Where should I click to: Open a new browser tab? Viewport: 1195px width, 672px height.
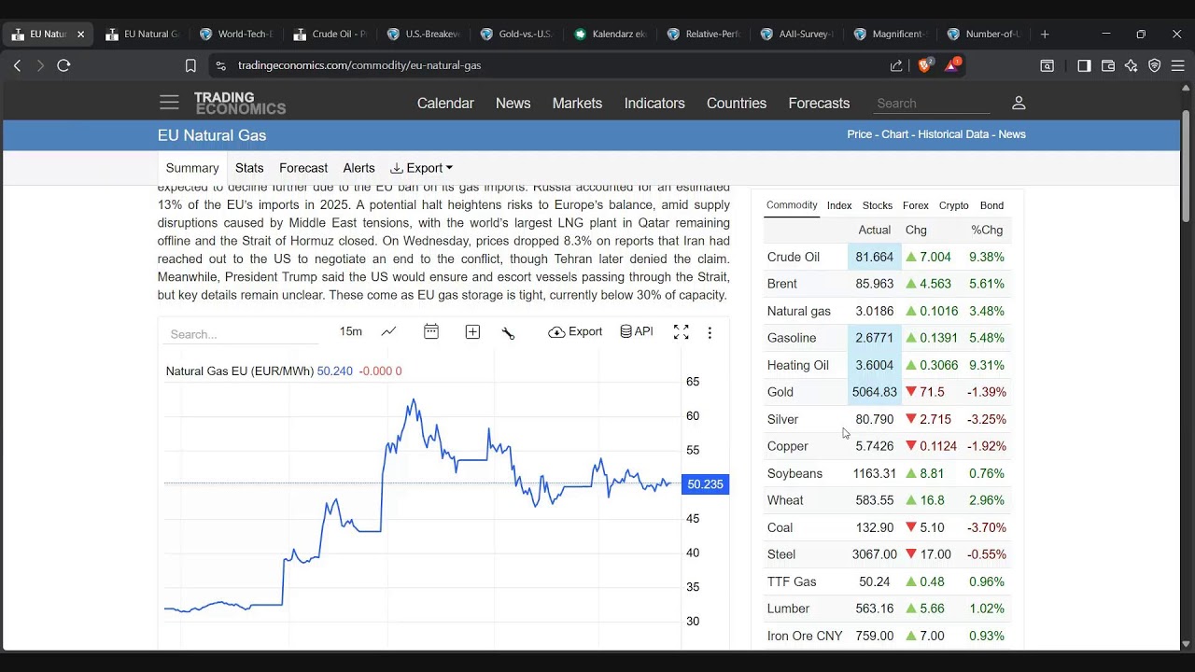(1045, 34)
